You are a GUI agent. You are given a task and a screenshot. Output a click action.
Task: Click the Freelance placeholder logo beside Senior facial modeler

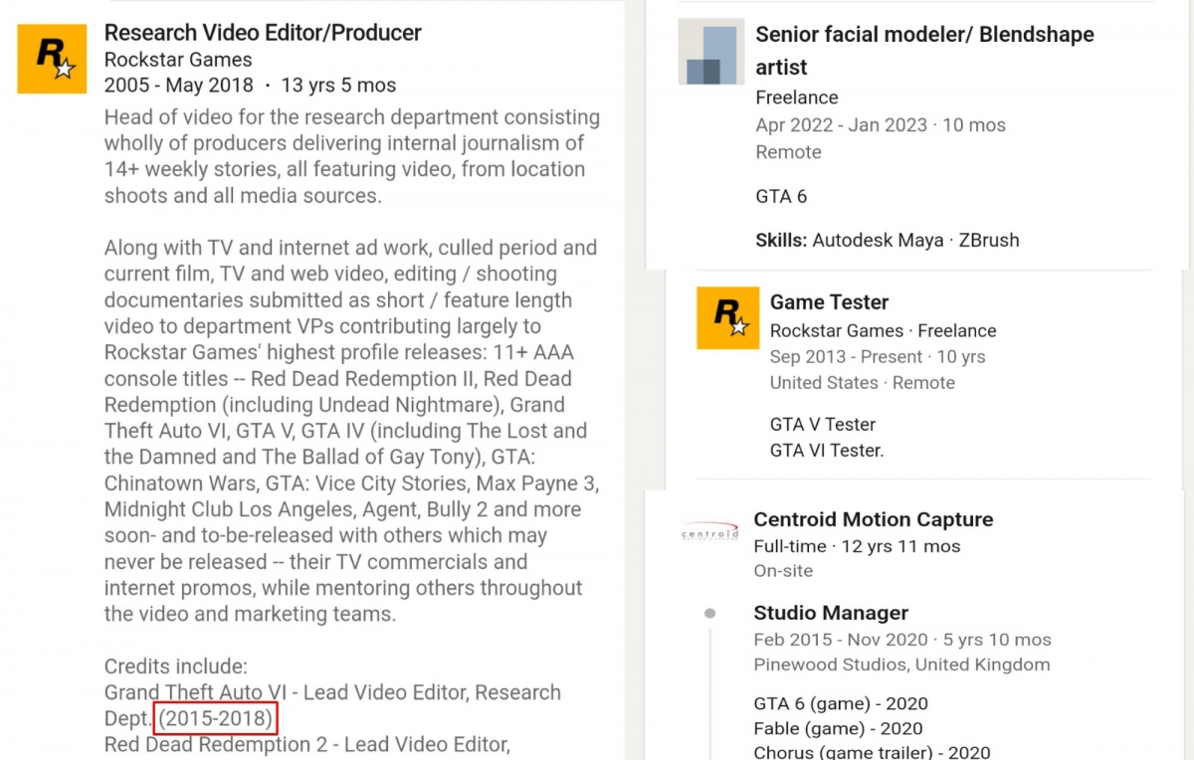(710, 51)
